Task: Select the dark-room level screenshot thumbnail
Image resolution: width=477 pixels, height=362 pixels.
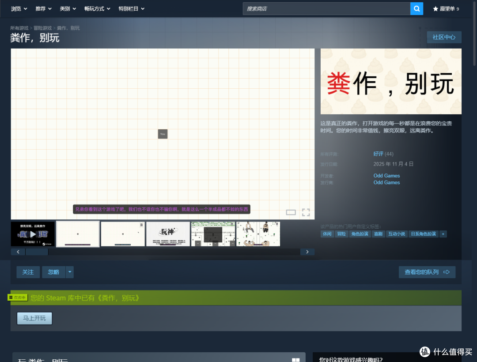Action: [x=213, y=234]
